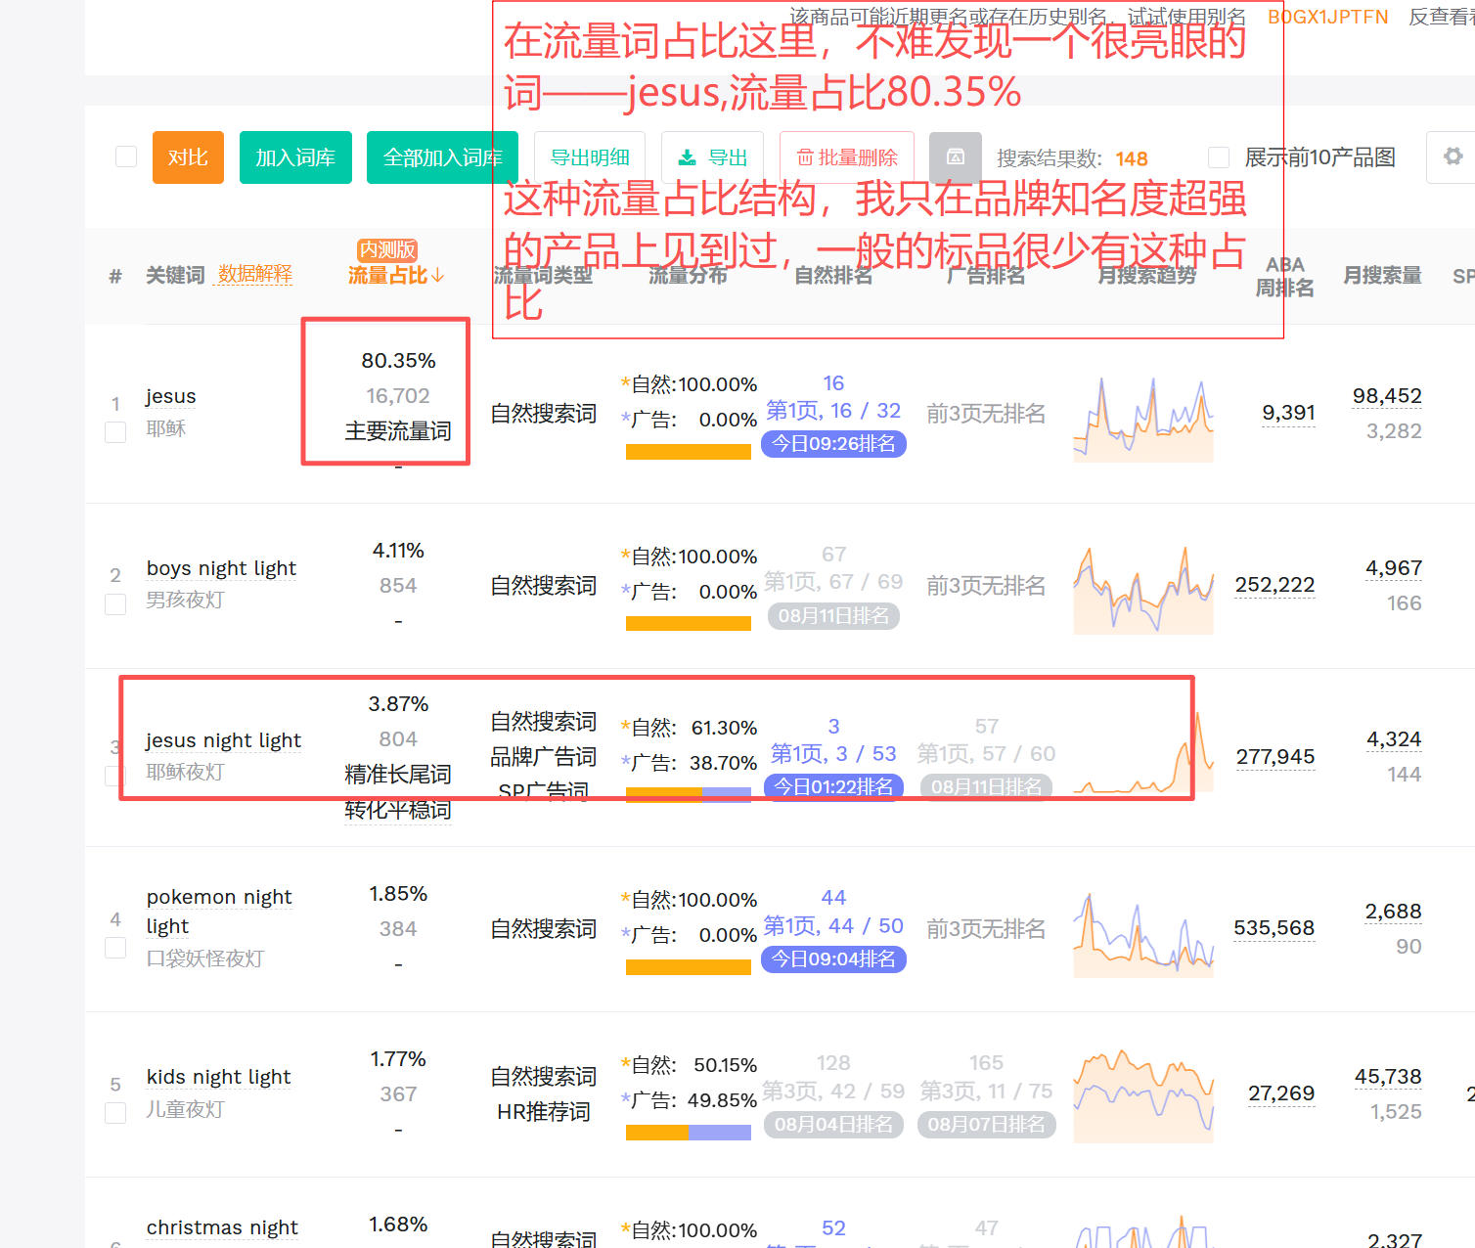Click the keyword kids night light
The height and width of the screenshot is (1248, 1475).
[218, 1077]
